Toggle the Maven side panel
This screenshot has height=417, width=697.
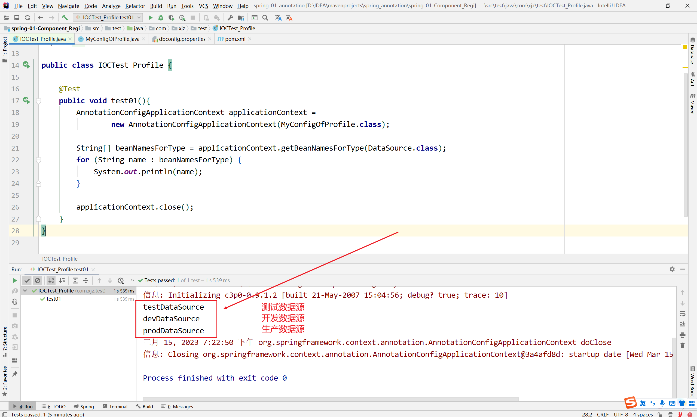pyautogui.click(x=692, y=104)
